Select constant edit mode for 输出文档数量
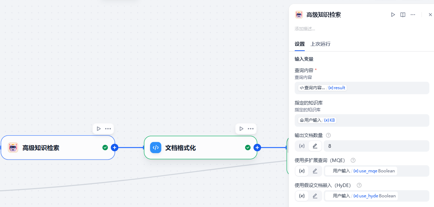434x207 pixels. pos(315,146)
